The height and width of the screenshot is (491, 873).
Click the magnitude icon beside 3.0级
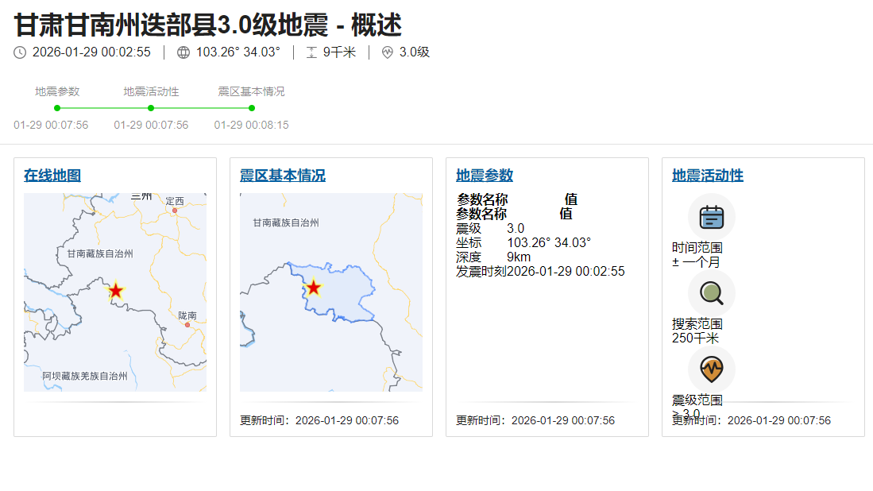point(388,52)
